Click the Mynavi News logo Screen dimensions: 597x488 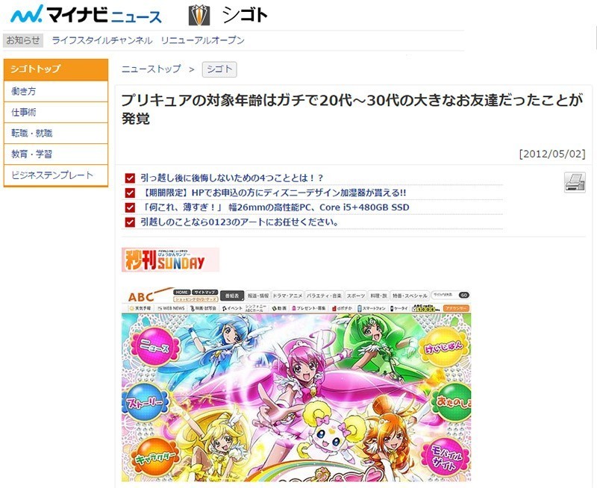pyautogui.click(x=86, y=14)
